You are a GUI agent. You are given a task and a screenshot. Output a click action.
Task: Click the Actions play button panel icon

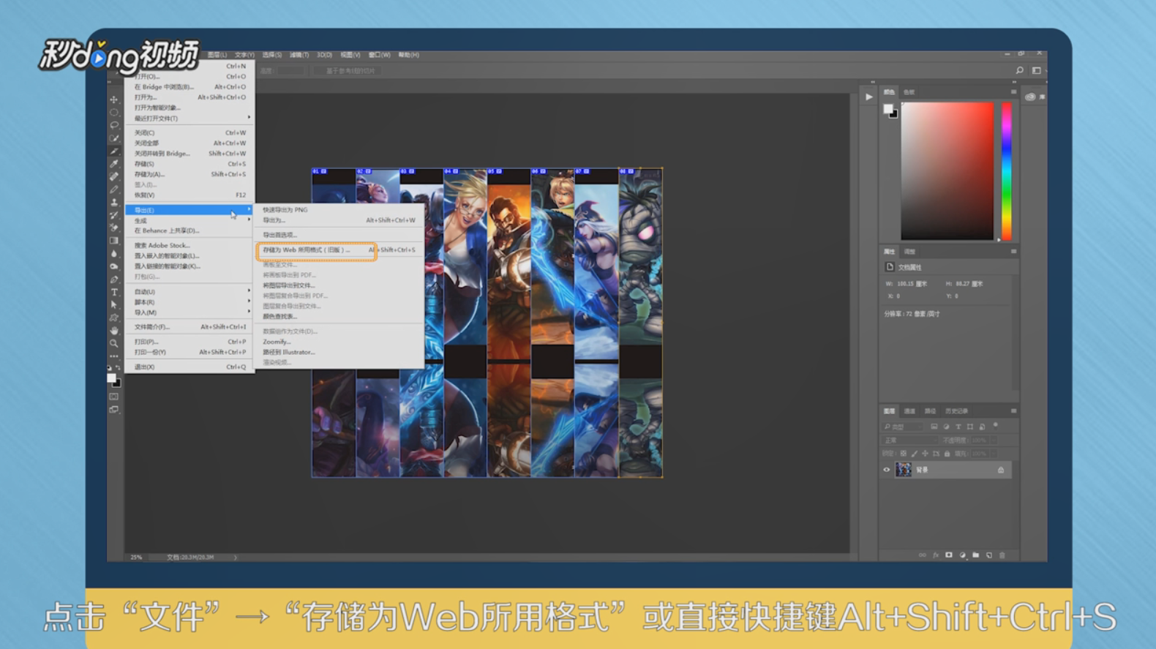pos(868,97)
